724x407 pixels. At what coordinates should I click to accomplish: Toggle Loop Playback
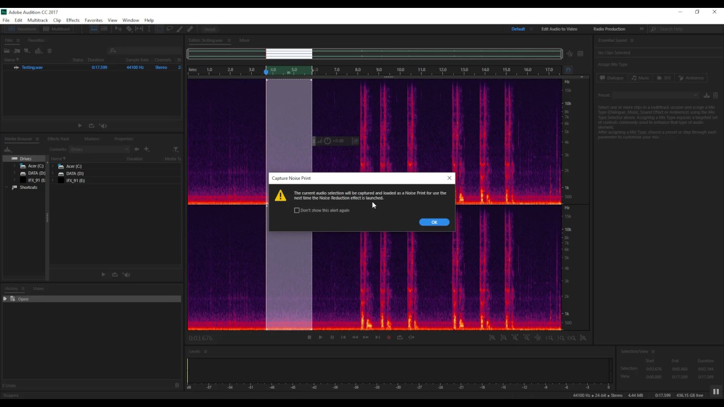[400, 337]
